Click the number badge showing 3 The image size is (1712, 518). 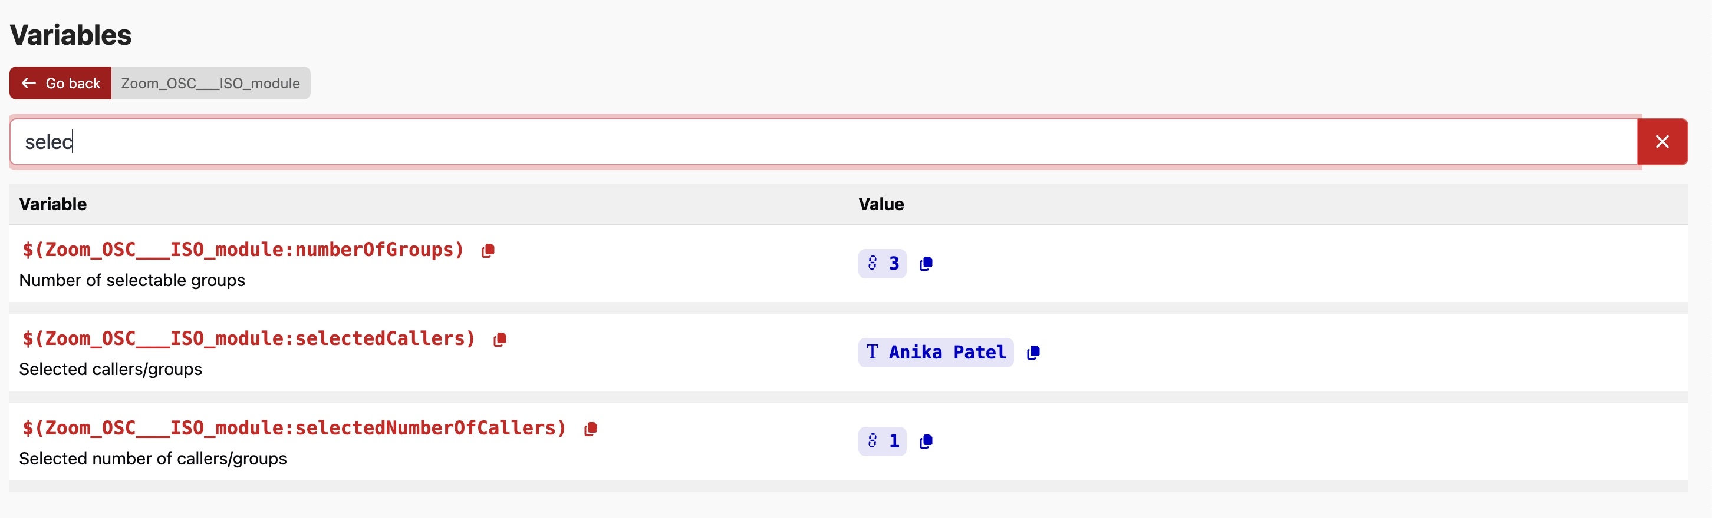point(882,263)
